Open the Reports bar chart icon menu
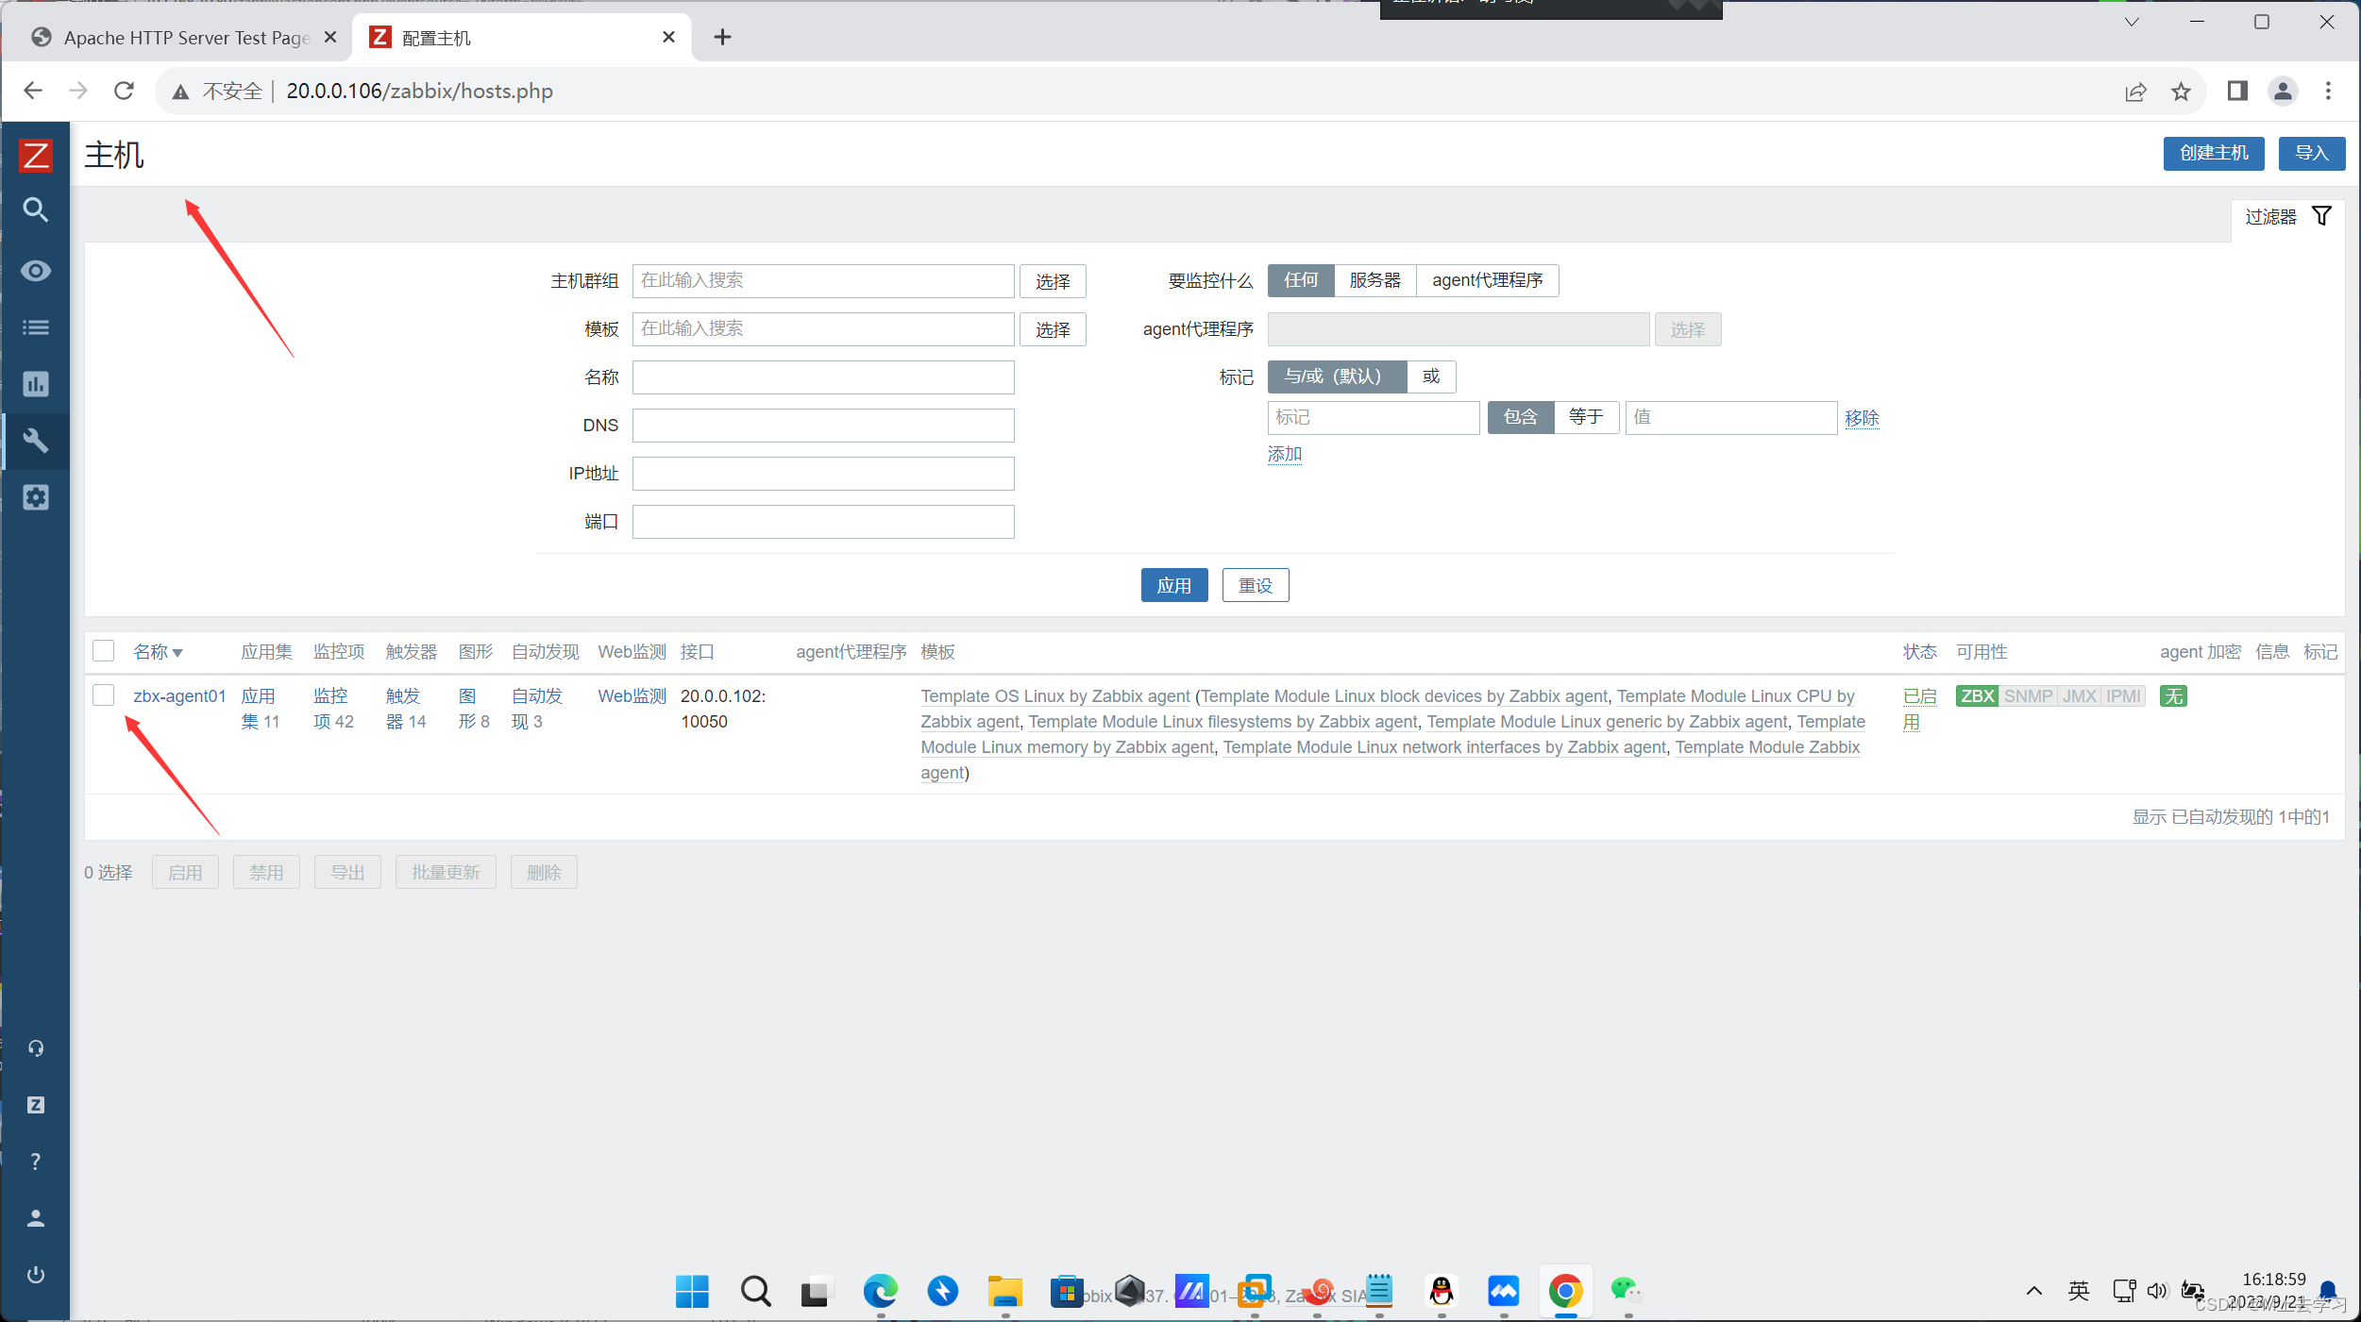Image resolution: width=2361 pixels, height=1322 pixels. coord(36,384)
